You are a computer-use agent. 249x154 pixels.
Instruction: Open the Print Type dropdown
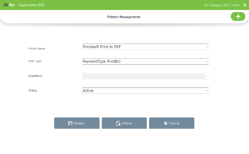[x=145, y=62]
